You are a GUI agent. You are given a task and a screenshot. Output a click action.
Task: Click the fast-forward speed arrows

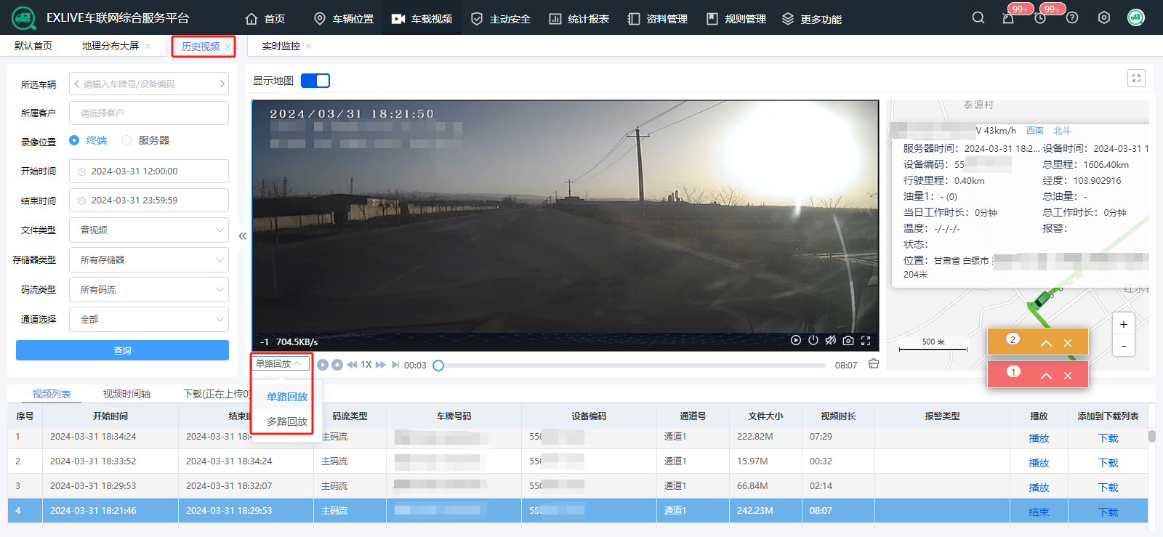click(x=381, y=365)
